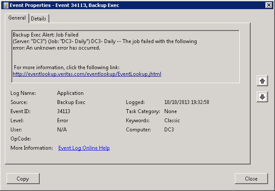The height and width of the screenshot is (191, 275).
Task: Click the 'Logged:' label
Action: pos(135,102)
